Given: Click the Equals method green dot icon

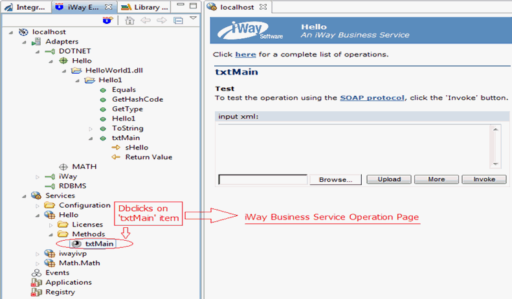Looking at the screenshot, I should (103, 90).
